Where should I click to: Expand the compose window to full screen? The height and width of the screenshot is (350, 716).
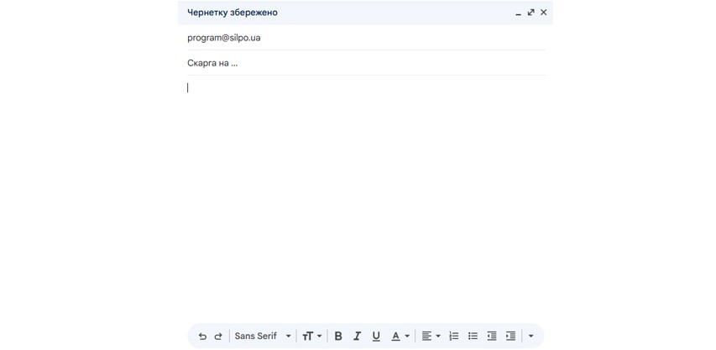point(530,13)
